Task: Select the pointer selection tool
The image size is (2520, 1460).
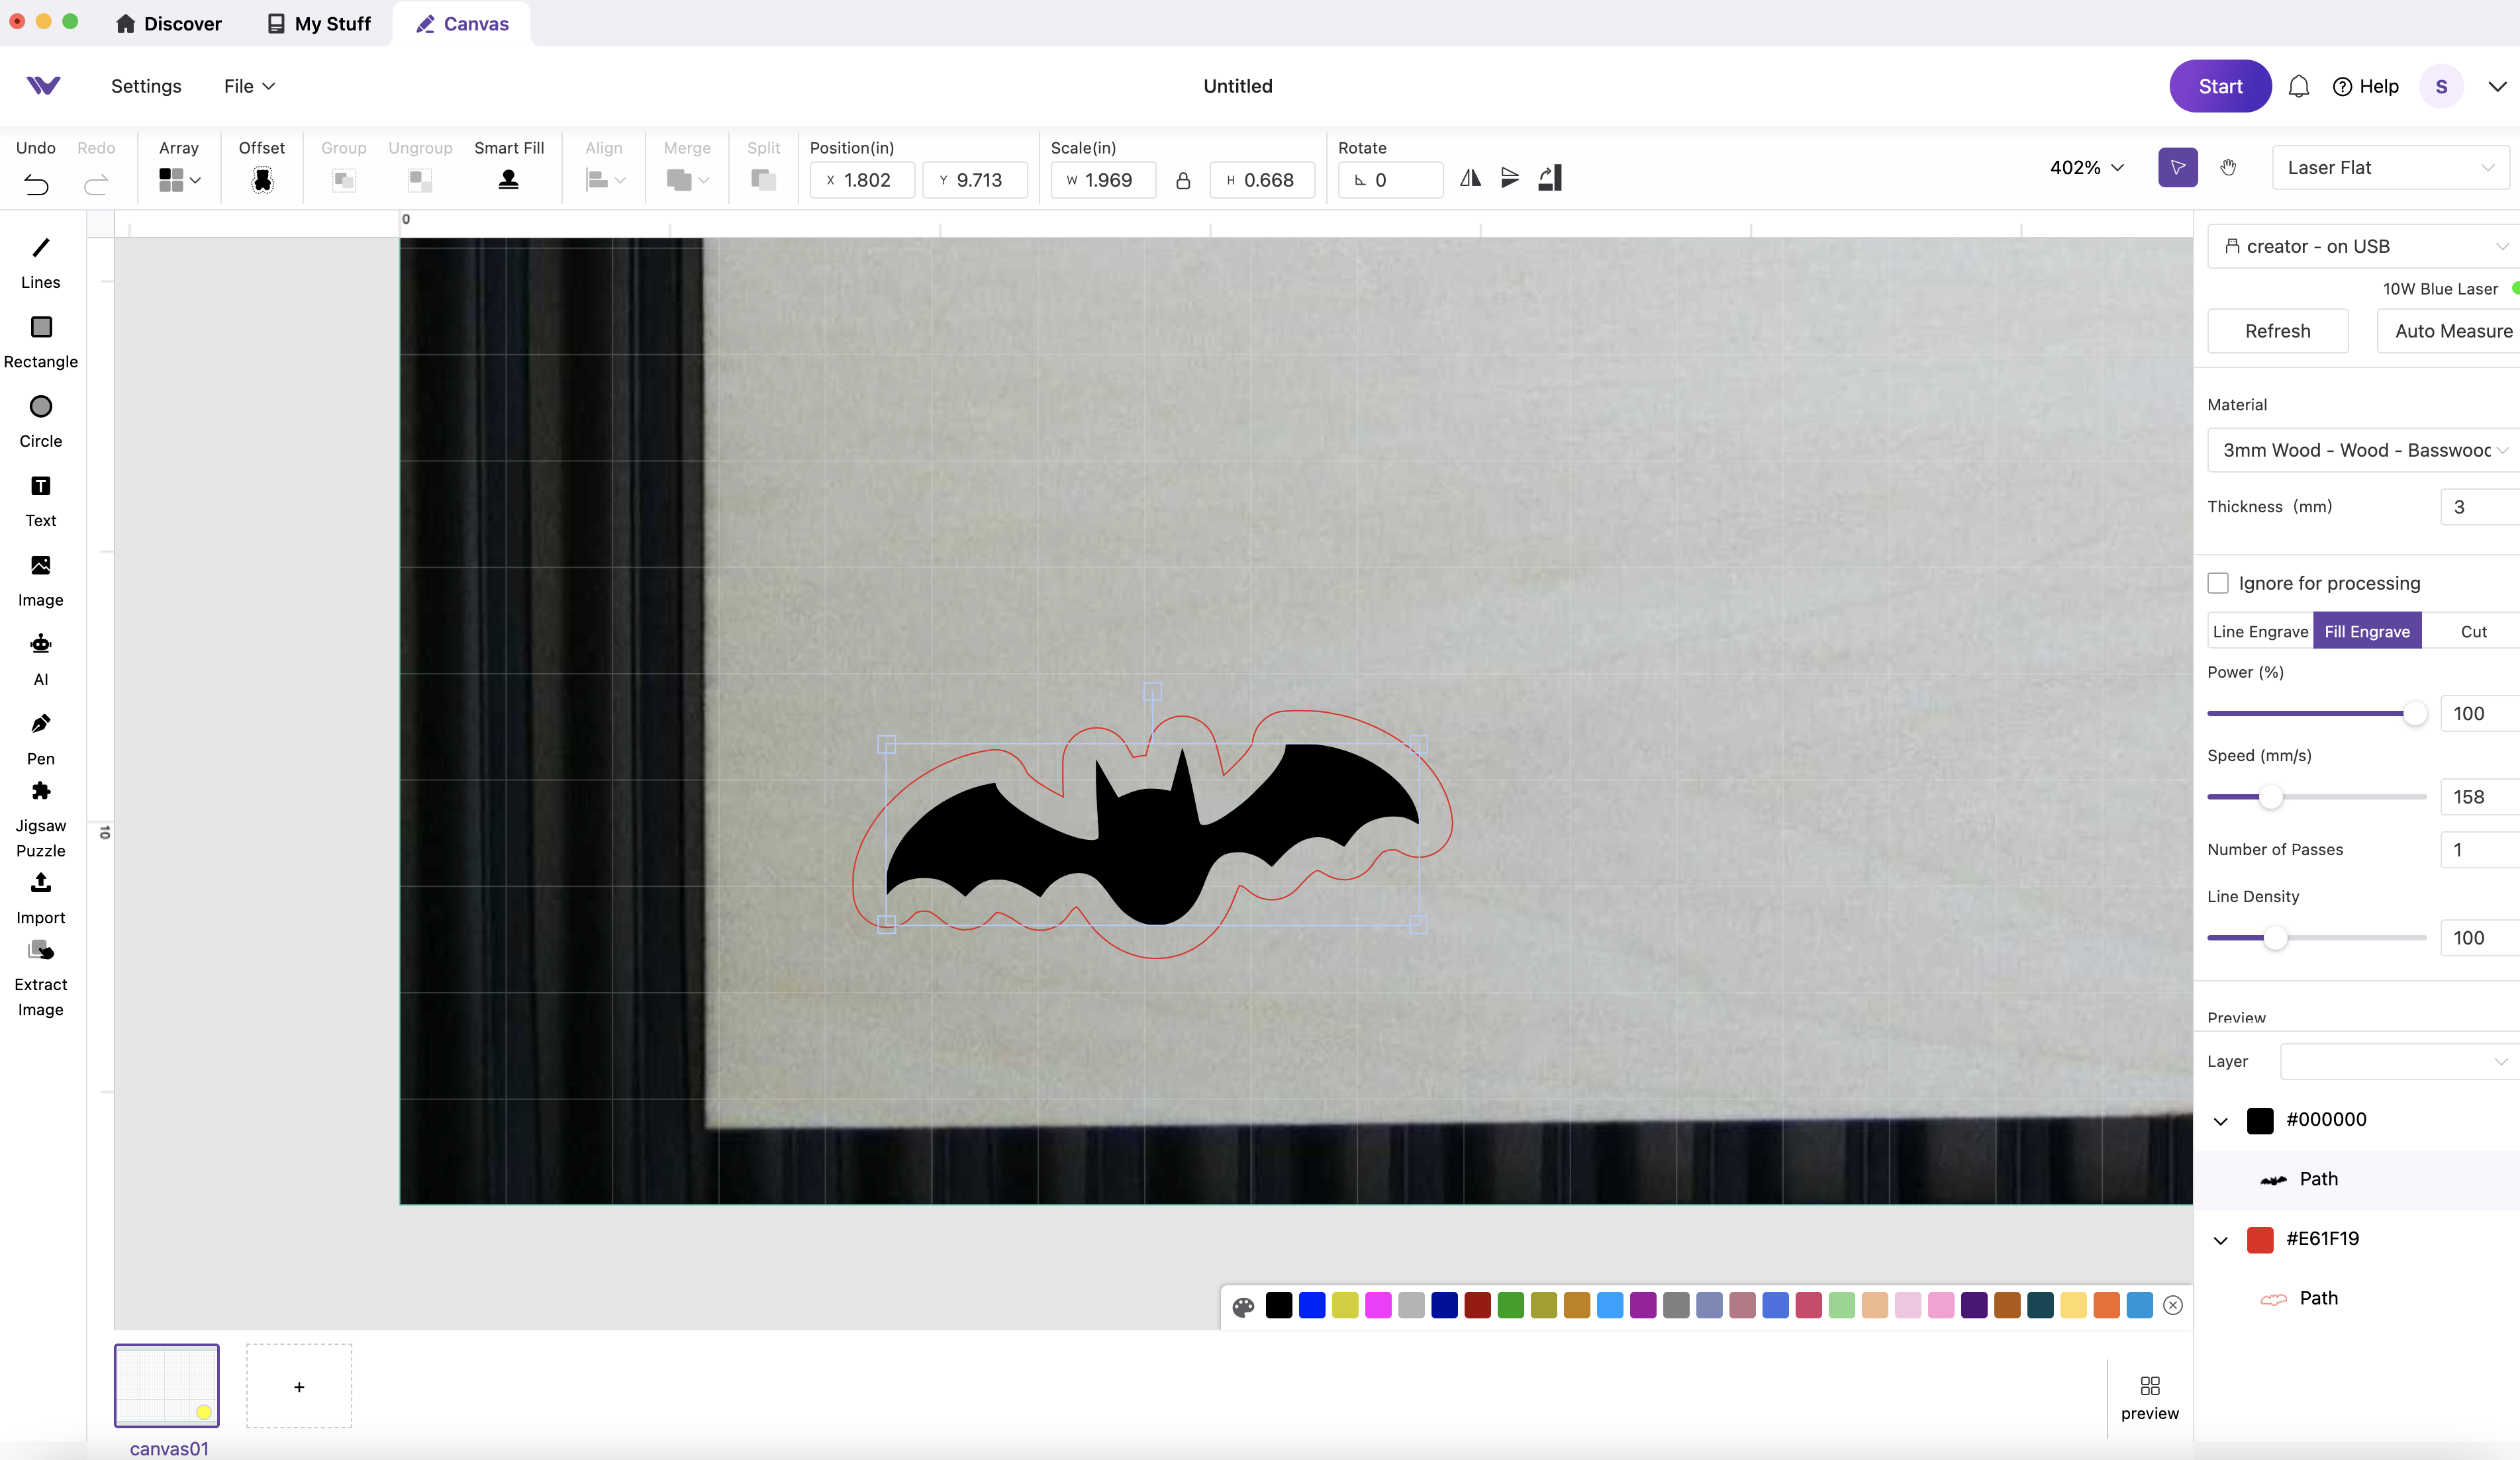Action: (2177, 167)
